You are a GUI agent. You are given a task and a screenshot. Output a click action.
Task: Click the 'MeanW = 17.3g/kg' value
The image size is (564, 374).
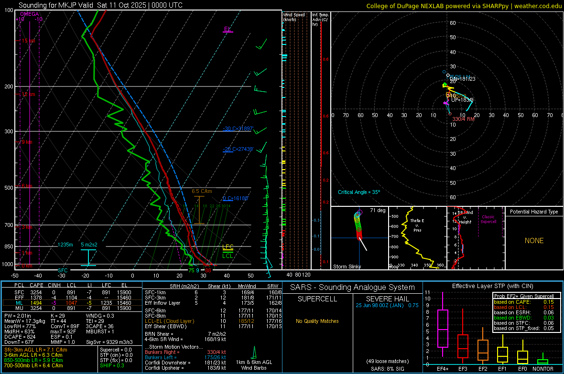(x=25, y=321)
